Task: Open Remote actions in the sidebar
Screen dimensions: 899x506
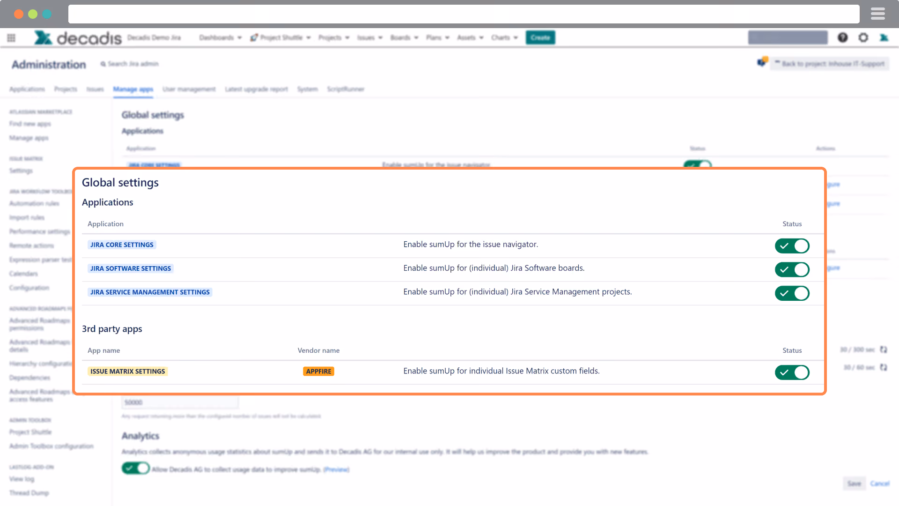Action: (x=31, y=246)
